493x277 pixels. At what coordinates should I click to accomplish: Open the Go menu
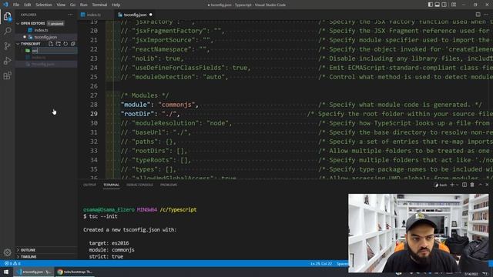(72, 5)
